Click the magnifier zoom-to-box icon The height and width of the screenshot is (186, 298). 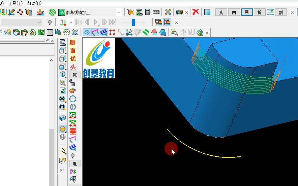point(62,107)
